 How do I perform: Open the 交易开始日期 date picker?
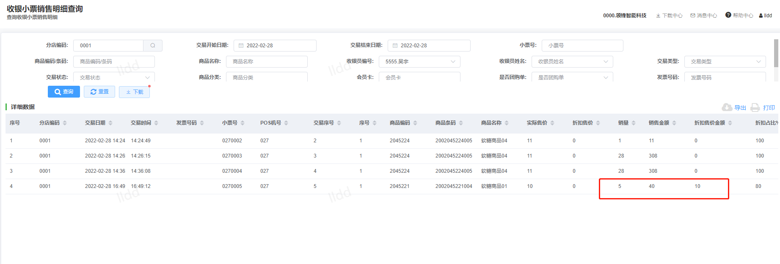click(275, 46)
